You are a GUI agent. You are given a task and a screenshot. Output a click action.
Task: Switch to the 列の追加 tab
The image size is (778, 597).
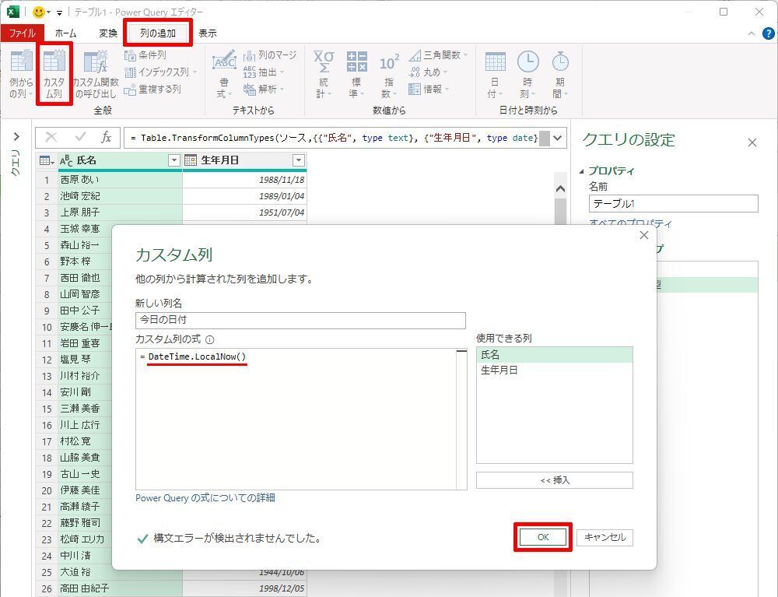[x=158, y=33]
